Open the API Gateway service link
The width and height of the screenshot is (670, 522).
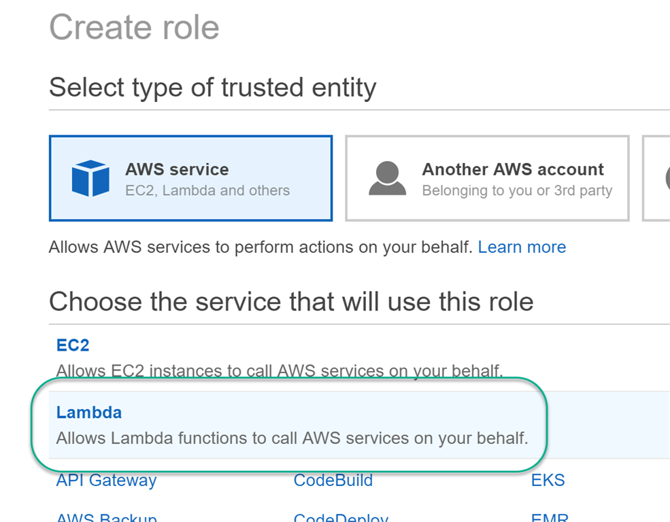pyautogui.click(x=105, y=480)
